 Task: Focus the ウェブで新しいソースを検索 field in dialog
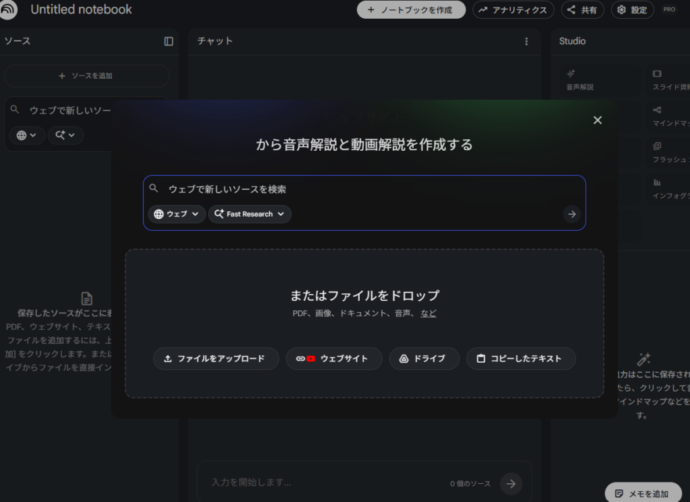(x=364, y=189)
